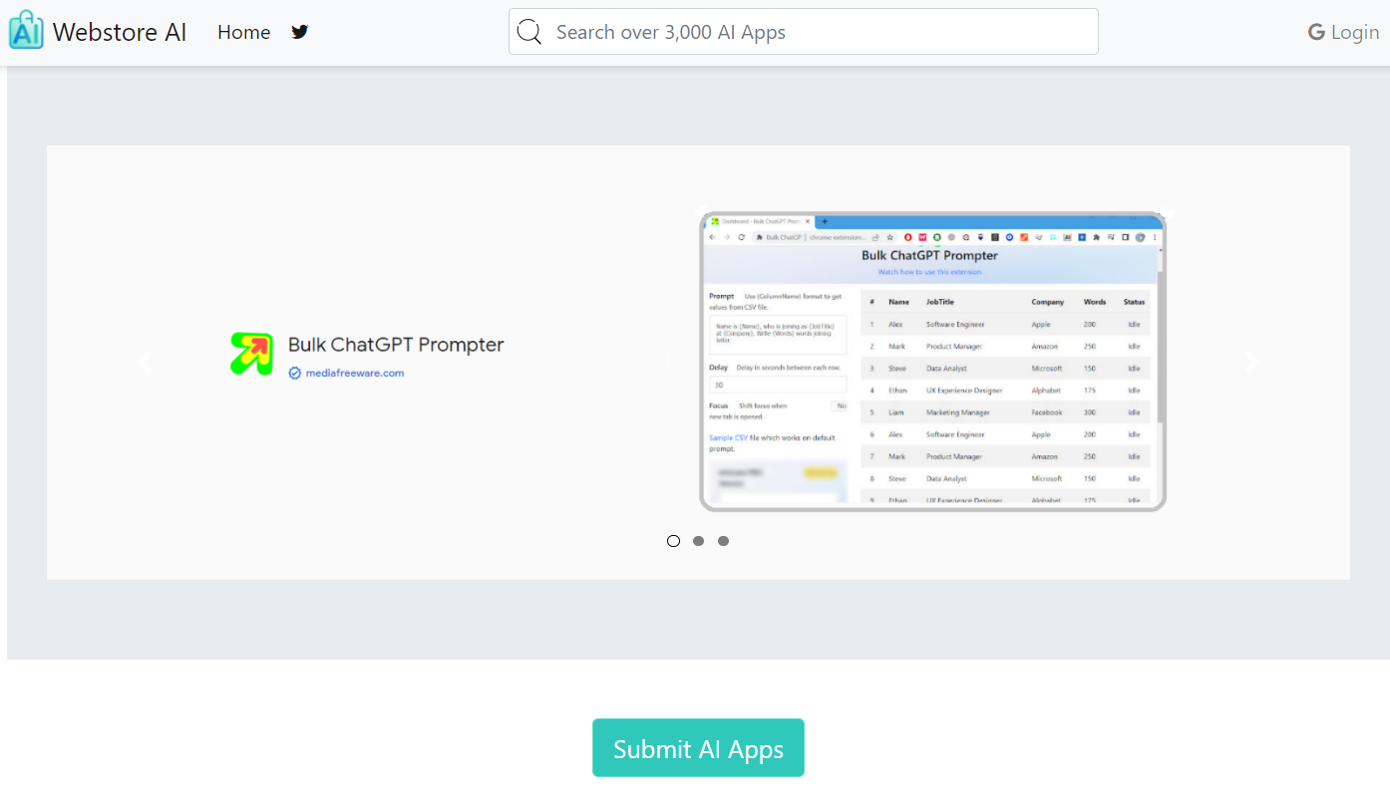This screenshot has height=798, width=1390.
Task: Focus the Search over 3,000 AI Apps field
Action: click(804, 32)
